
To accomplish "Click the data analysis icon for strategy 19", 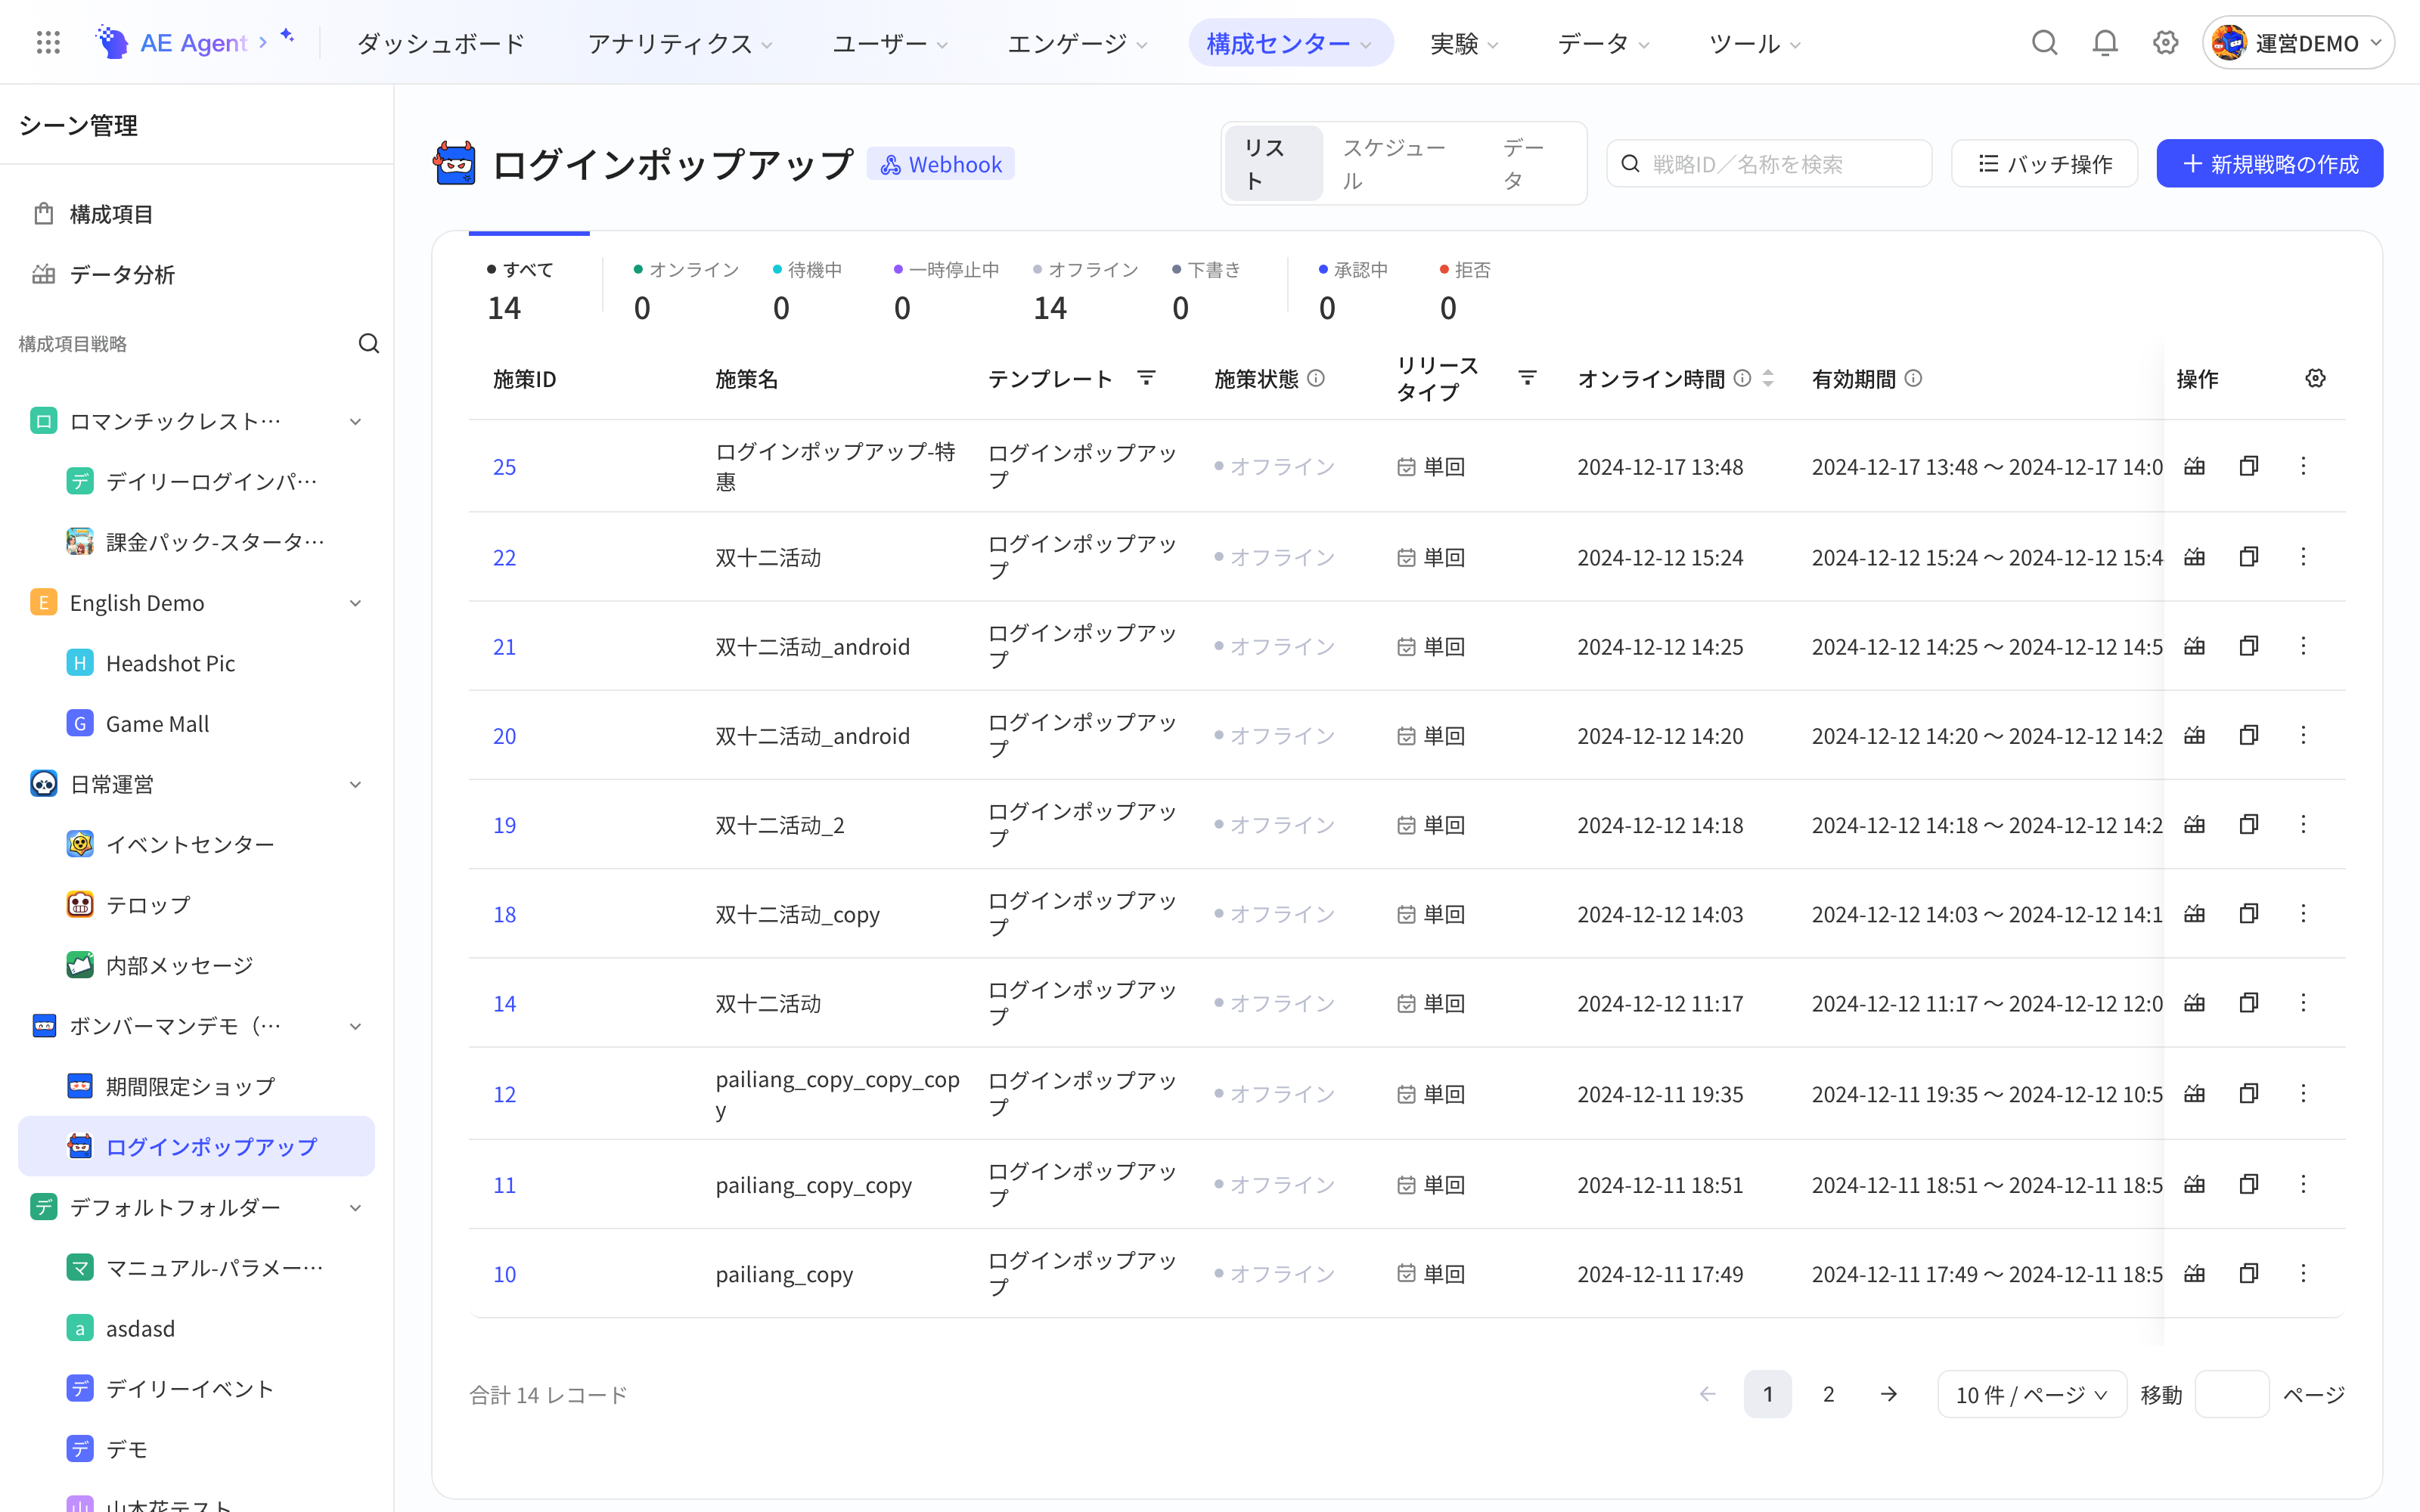I will point(2194,824).
